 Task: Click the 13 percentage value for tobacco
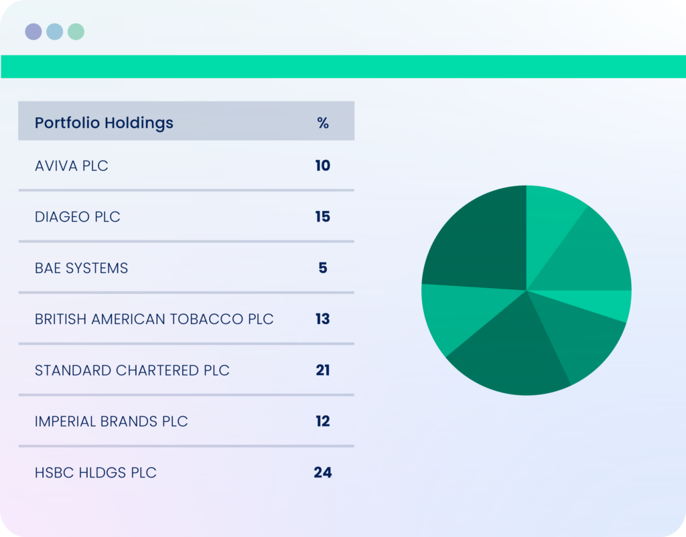pos(323,319)
